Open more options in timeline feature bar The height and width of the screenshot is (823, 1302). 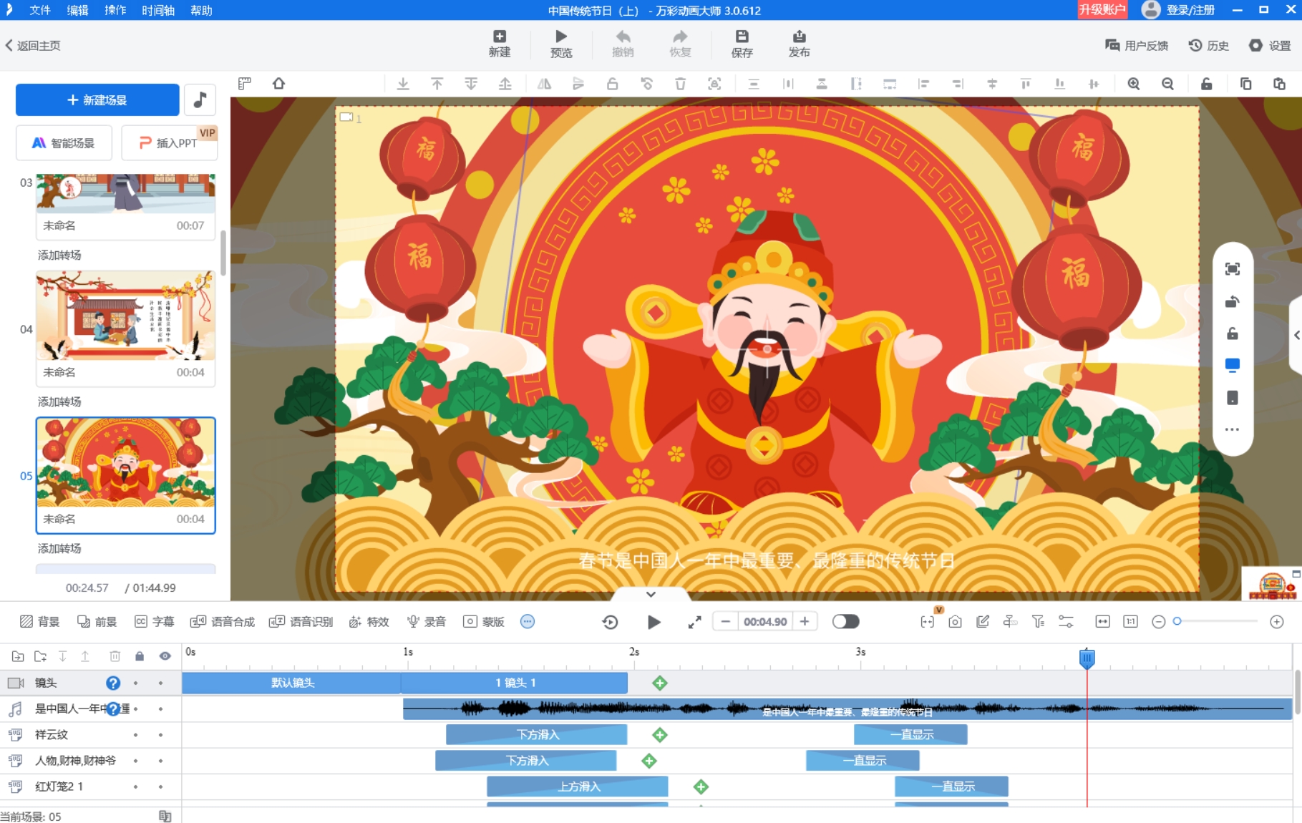(x=528, y=622)
